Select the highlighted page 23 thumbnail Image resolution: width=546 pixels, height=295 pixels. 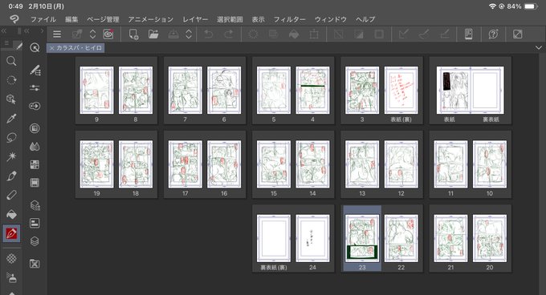[x=362, y=238]
